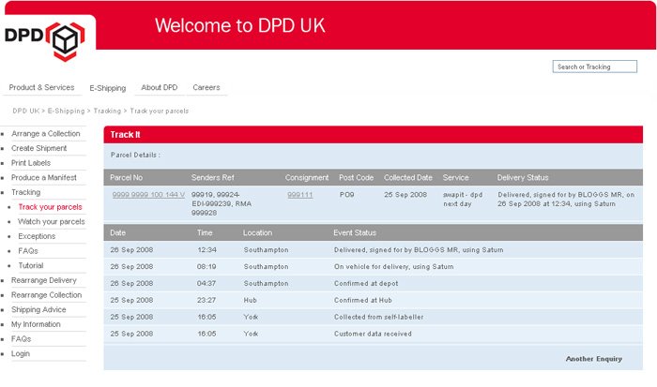Open Exceptions in sidebar
This screenshot has height=387, width=657.
click(37, 236)
